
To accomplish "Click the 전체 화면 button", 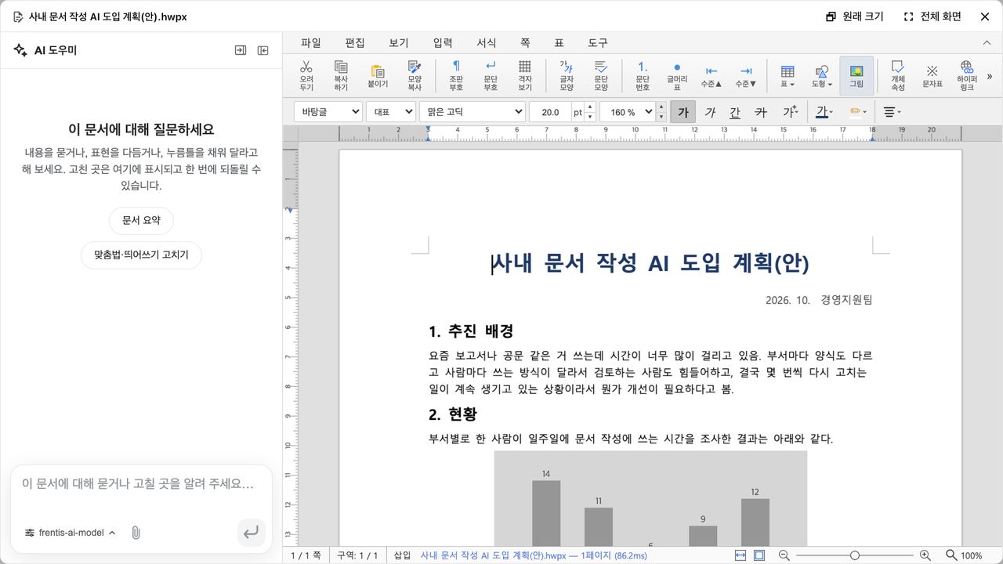I will [932, 16].
